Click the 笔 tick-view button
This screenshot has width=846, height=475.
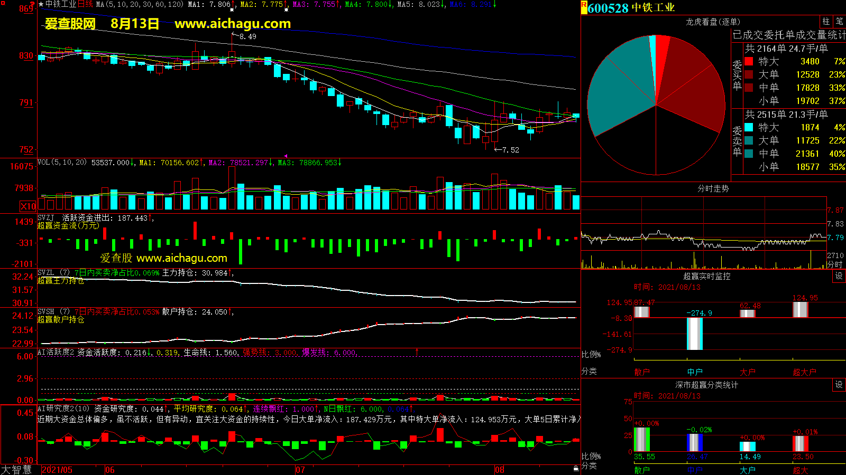[x=840, y=22]
